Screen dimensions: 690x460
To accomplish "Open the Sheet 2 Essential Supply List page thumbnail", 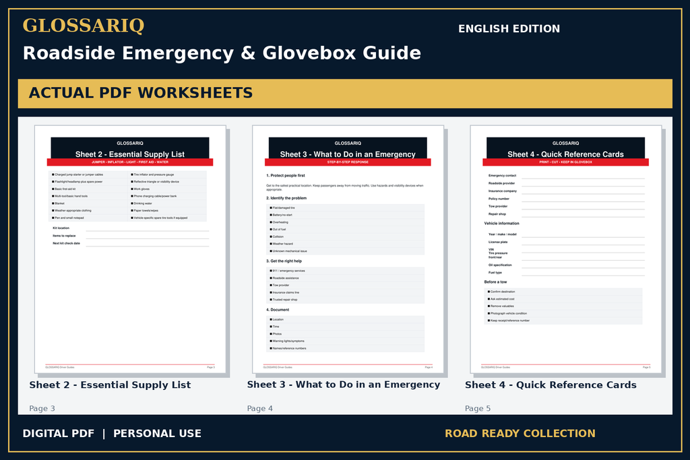I will [130, 249].
